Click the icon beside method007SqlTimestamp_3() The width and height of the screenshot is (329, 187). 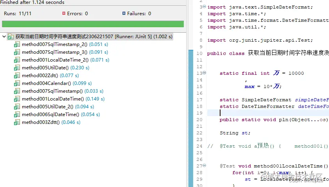17,52
